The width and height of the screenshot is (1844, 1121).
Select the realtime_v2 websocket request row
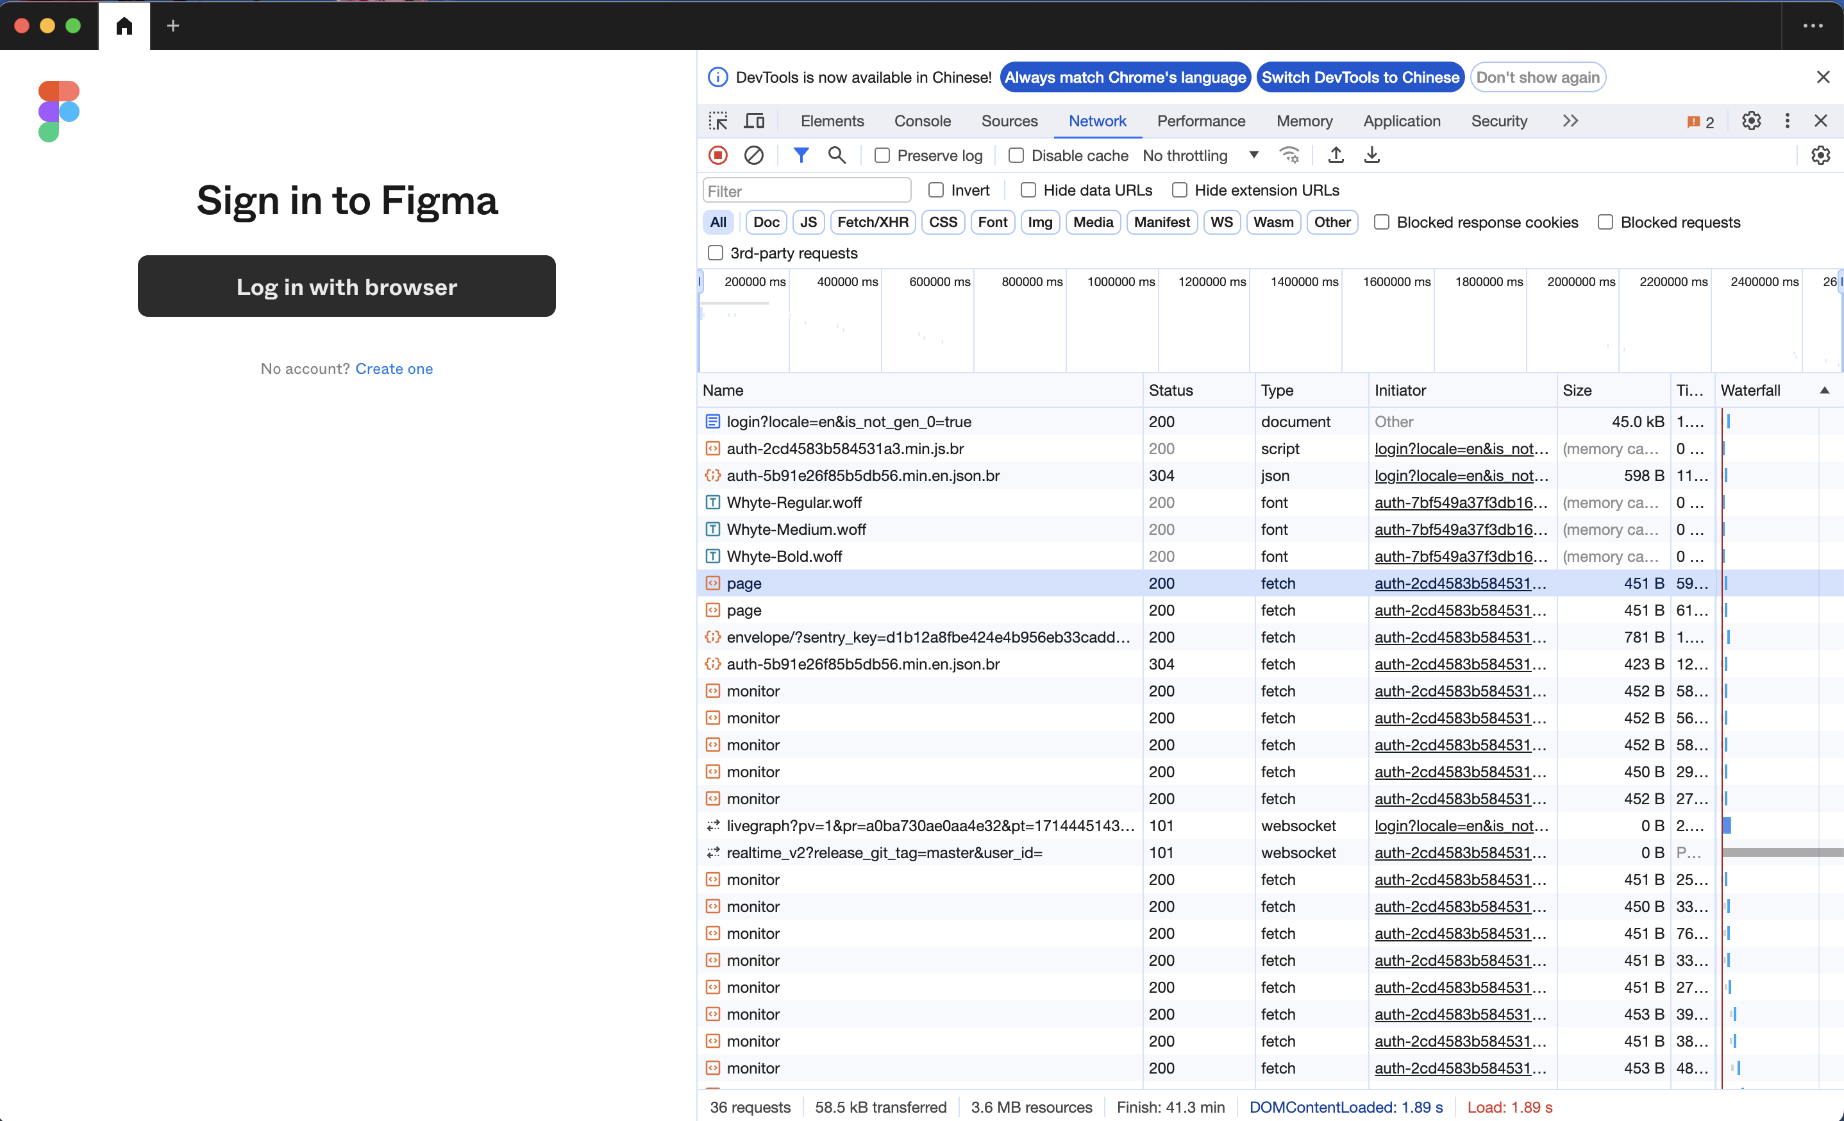[1270, 852]
